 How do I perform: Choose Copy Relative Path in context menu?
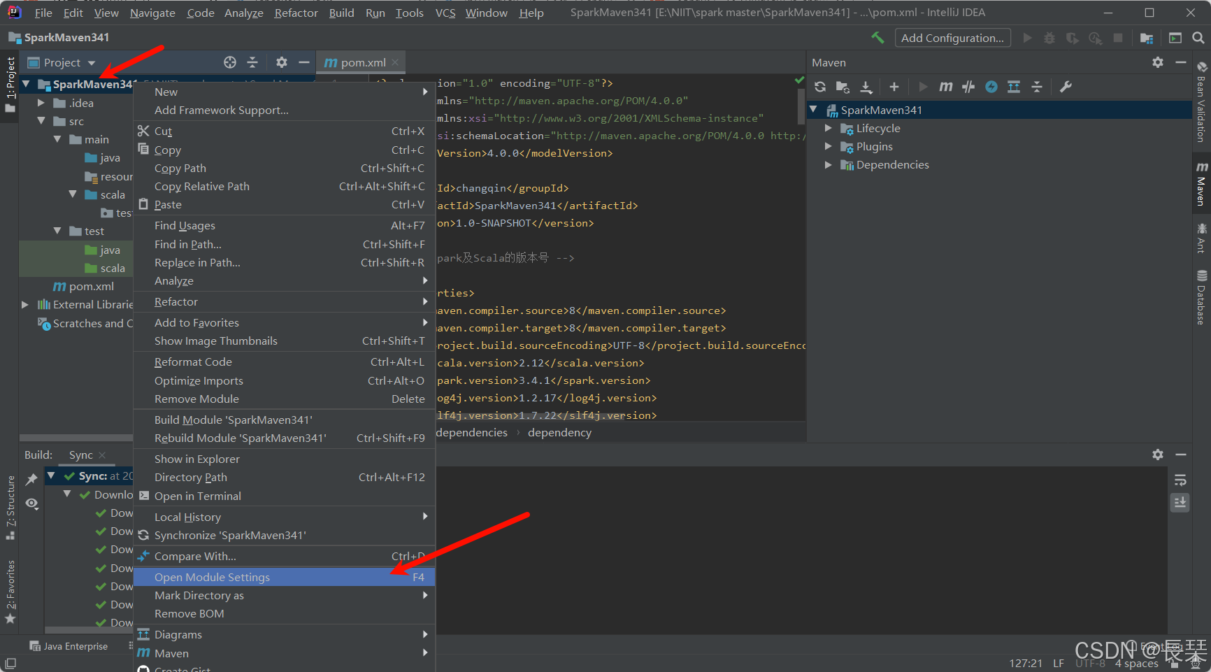click(285, 186)
